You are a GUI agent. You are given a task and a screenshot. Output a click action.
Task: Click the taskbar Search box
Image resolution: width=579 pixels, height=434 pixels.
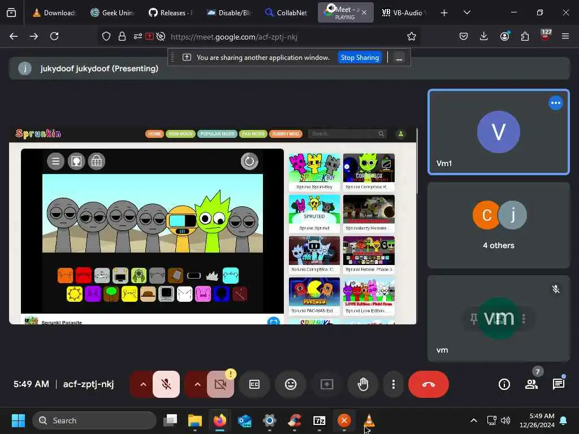tap(94, 420)
